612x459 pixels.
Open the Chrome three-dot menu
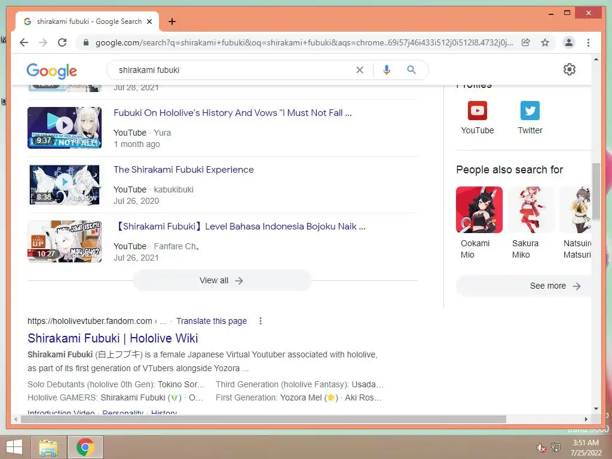(588, 42)
